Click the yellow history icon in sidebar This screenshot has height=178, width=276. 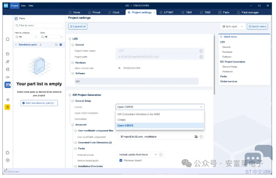[8, 107]
